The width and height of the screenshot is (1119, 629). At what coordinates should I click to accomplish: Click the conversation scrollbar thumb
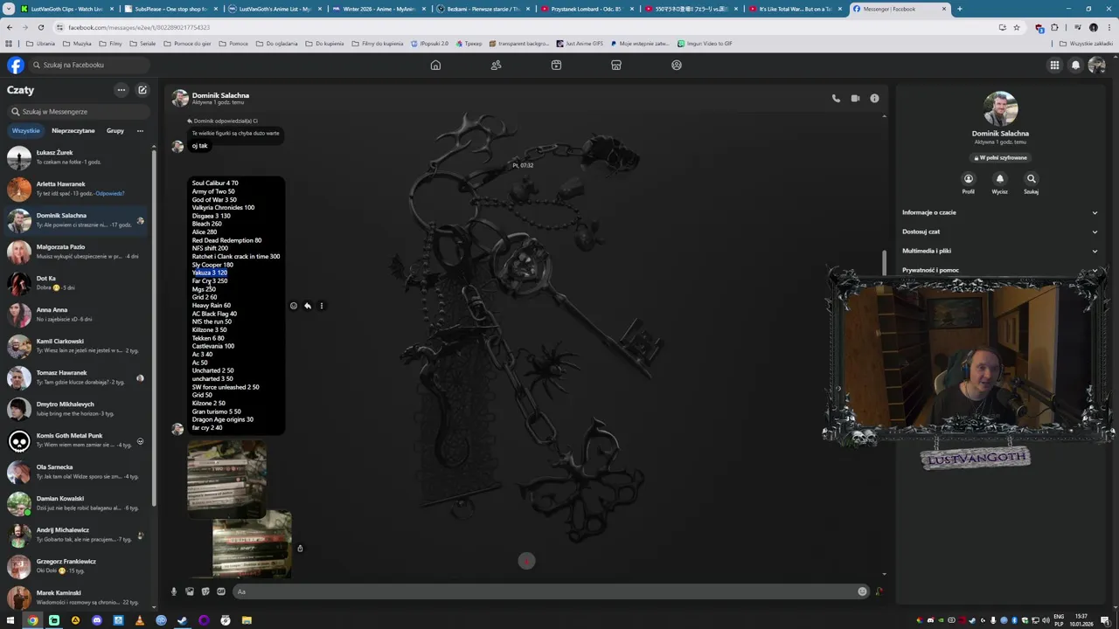coord(884,262)
